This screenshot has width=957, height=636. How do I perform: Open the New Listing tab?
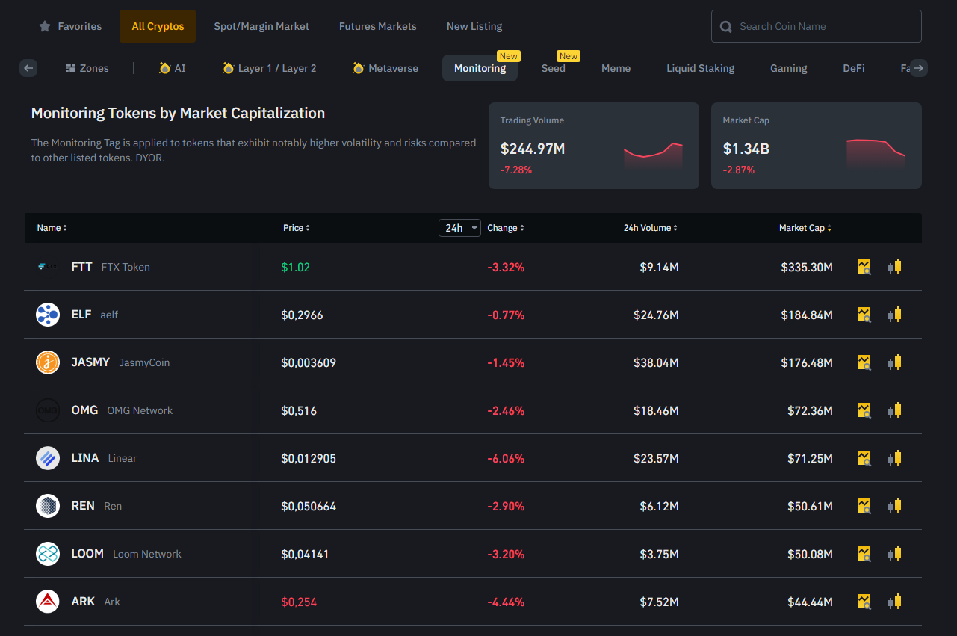[x=474, y=26]
